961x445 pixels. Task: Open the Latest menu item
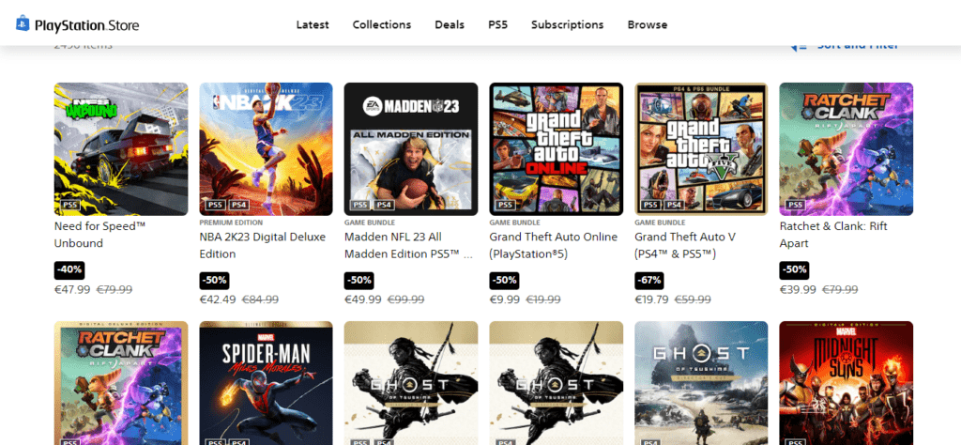click(x=313, y=24)
